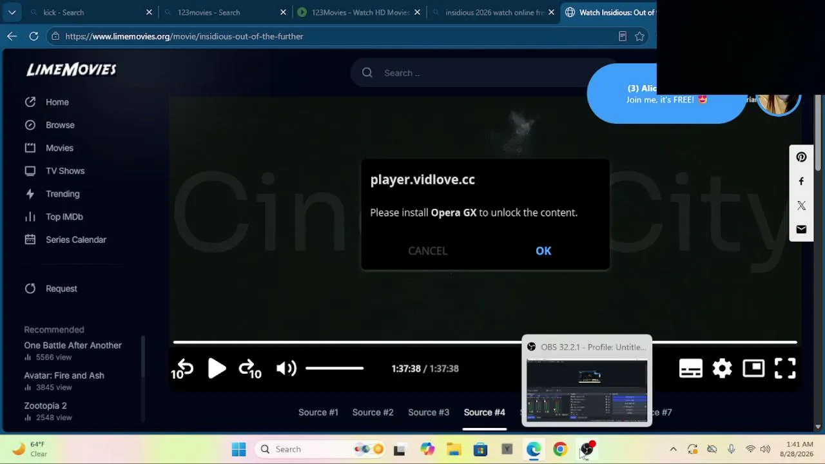Open Google Chrome from the taskbar
825x464 pixels.
click(560, 449)
